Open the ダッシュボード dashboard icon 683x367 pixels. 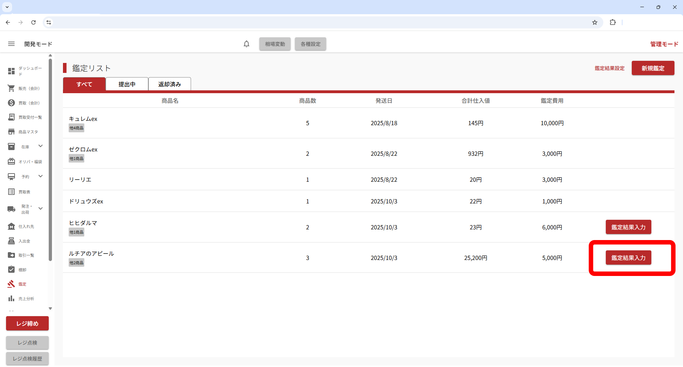(x=11, y=71)
